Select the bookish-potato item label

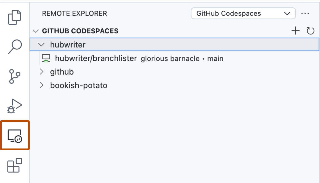pos(78,85)
